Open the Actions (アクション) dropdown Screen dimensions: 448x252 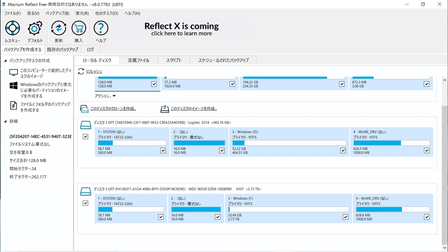pyautogui.click(x=105, y=96)
